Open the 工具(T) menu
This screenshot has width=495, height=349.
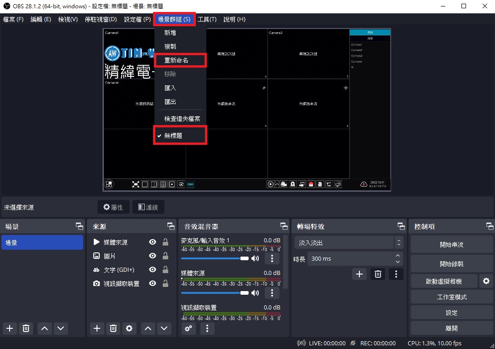pyautogui.click(x=207, y=19)
